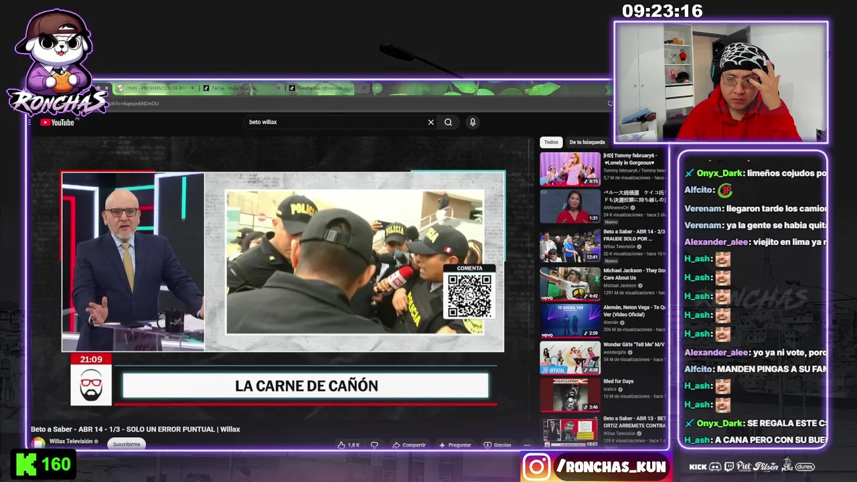The height and width of the screenshot is (482, 857).
Task: Click Alexander_alee 'viejito en lima' message
Action: [x=755, y=242]
